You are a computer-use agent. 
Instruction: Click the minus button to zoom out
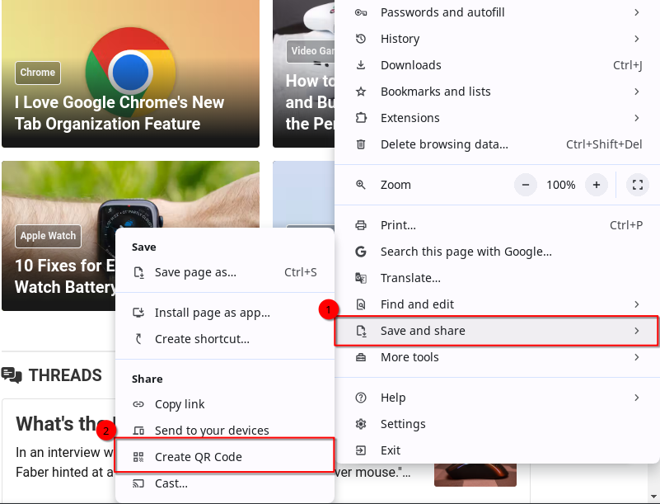point(525,185)
